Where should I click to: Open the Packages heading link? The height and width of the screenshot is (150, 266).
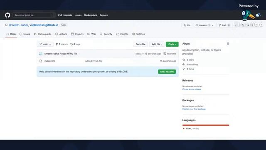[188, 100]
